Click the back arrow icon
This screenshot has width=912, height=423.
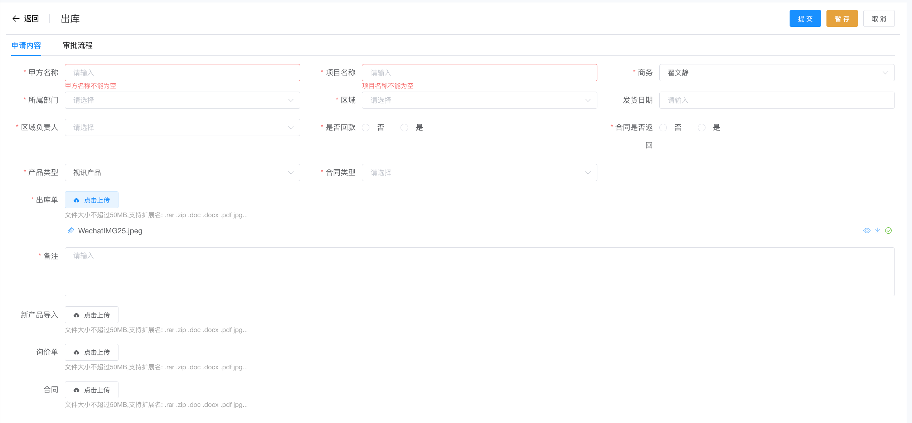(x=16, y=19)
